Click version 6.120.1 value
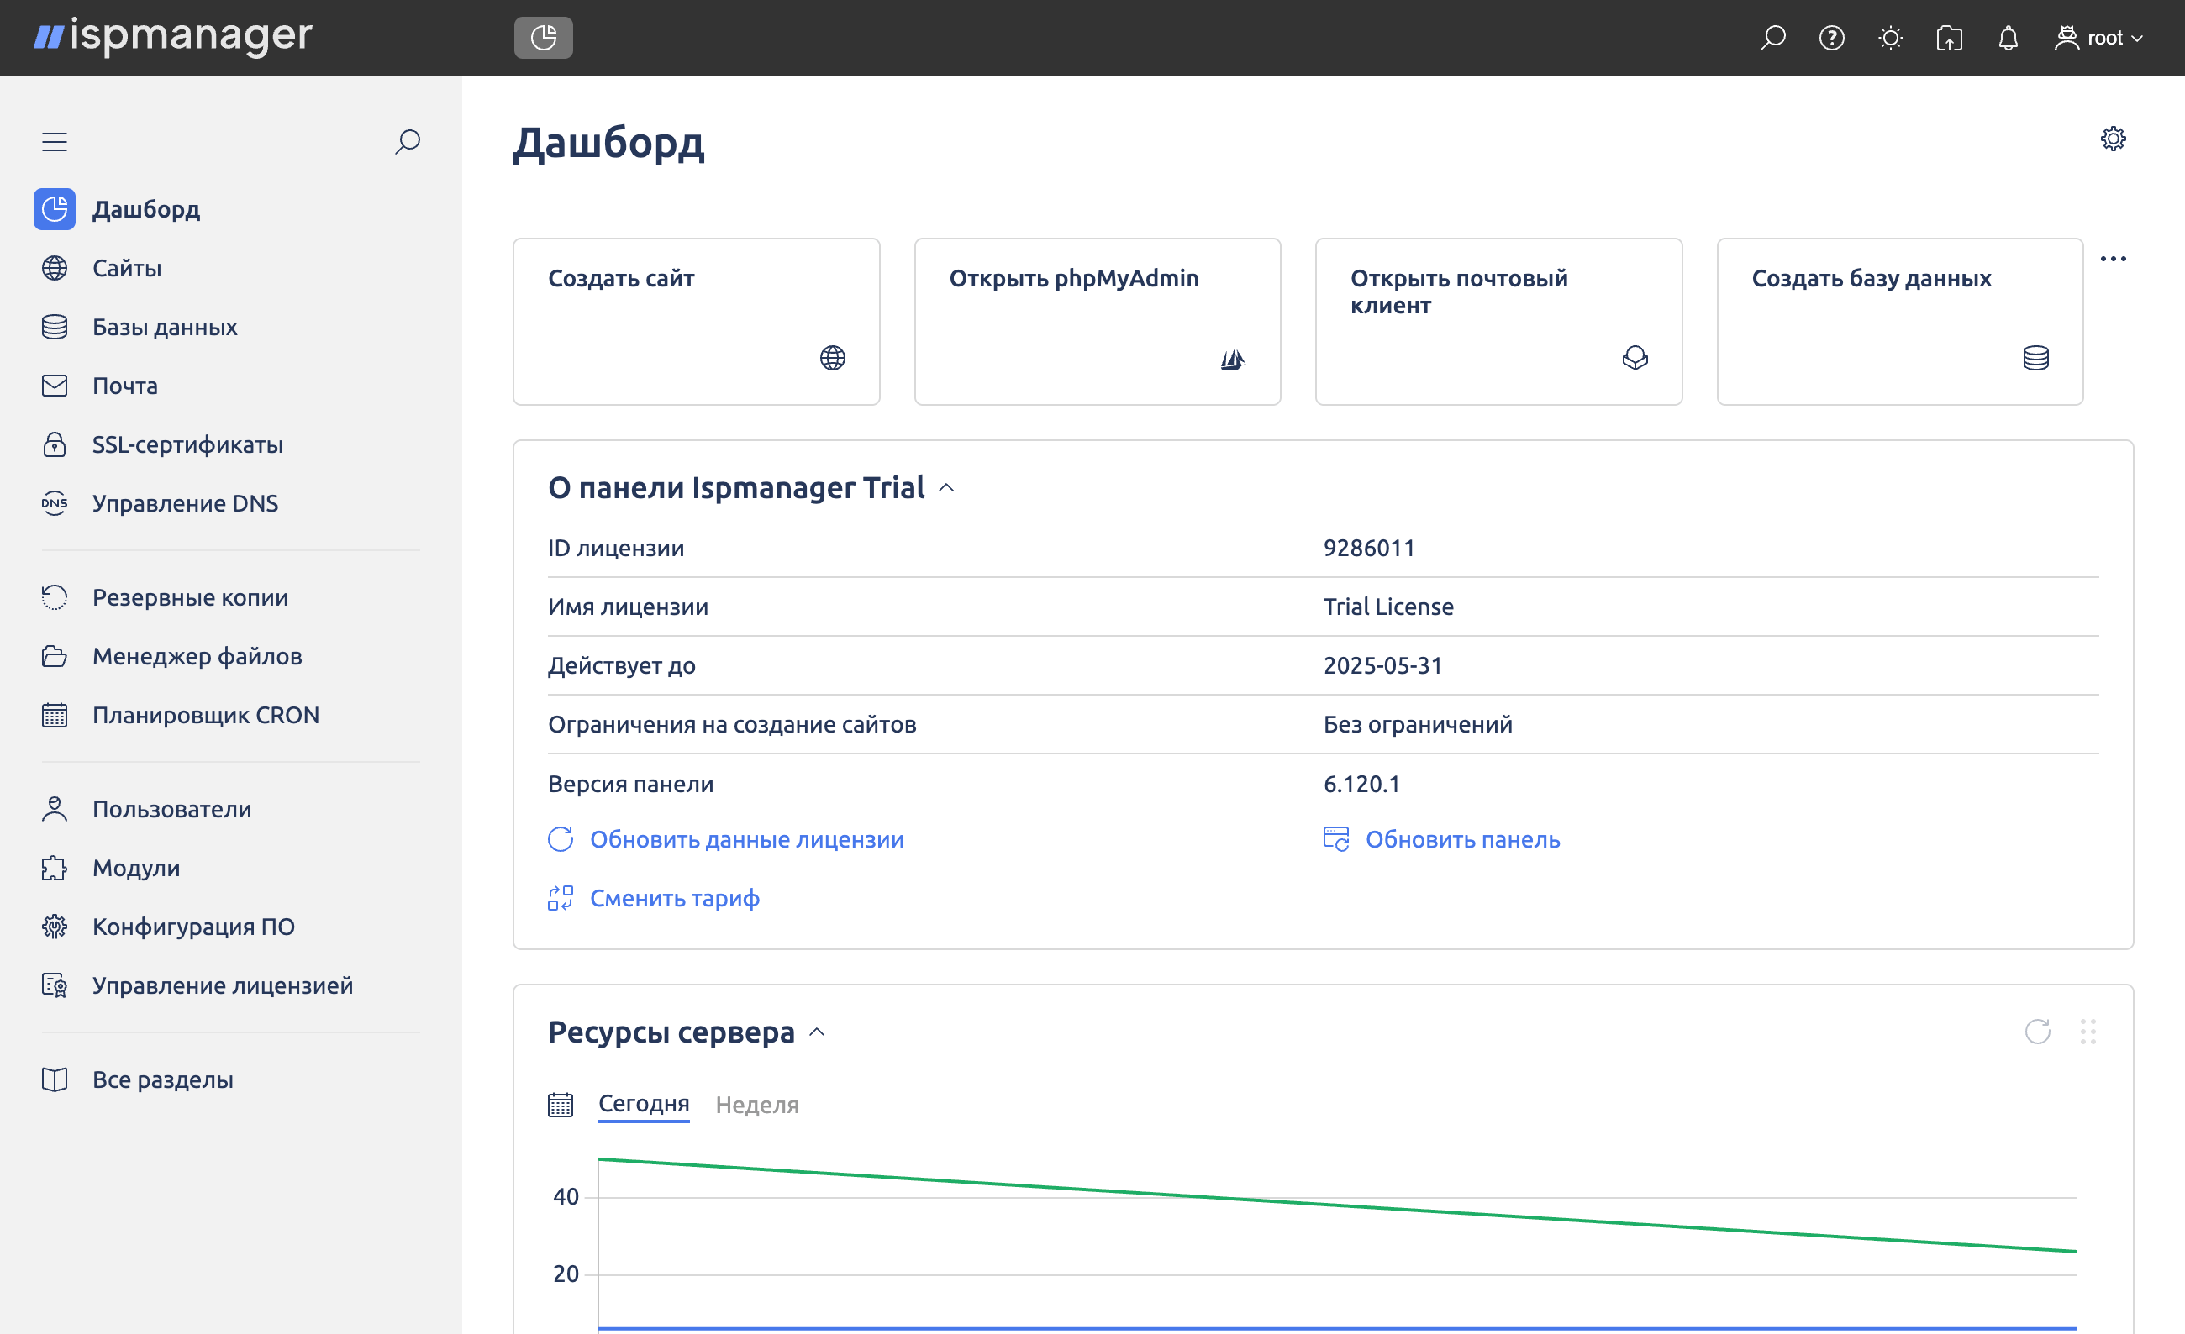The width and height of the screenshot is (2185, 1334). pos(1361,784)
